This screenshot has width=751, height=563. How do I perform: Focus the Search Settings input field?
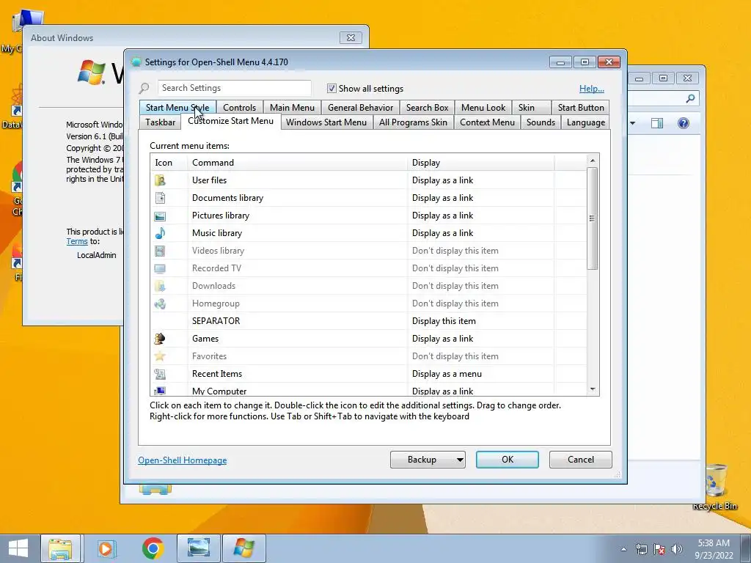[234, 88]
